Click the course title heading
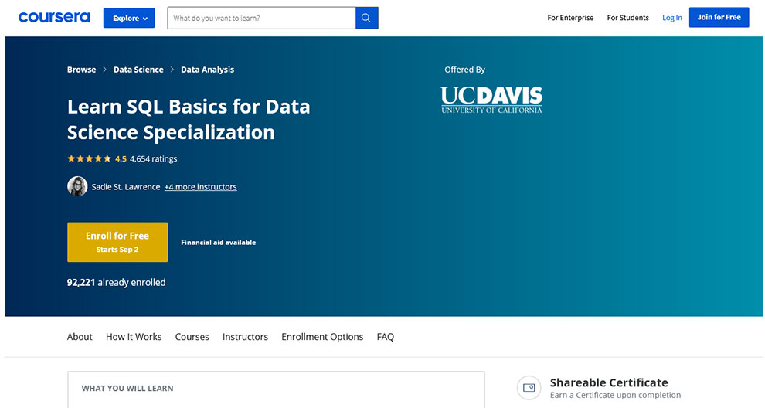Image resolution: width=765 pixels, height=408 pixels. click(189, 120)
